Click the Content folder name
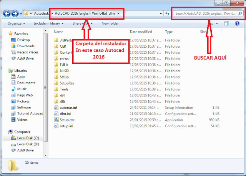This screenshot has height=176, width=246. click(66, 52)
